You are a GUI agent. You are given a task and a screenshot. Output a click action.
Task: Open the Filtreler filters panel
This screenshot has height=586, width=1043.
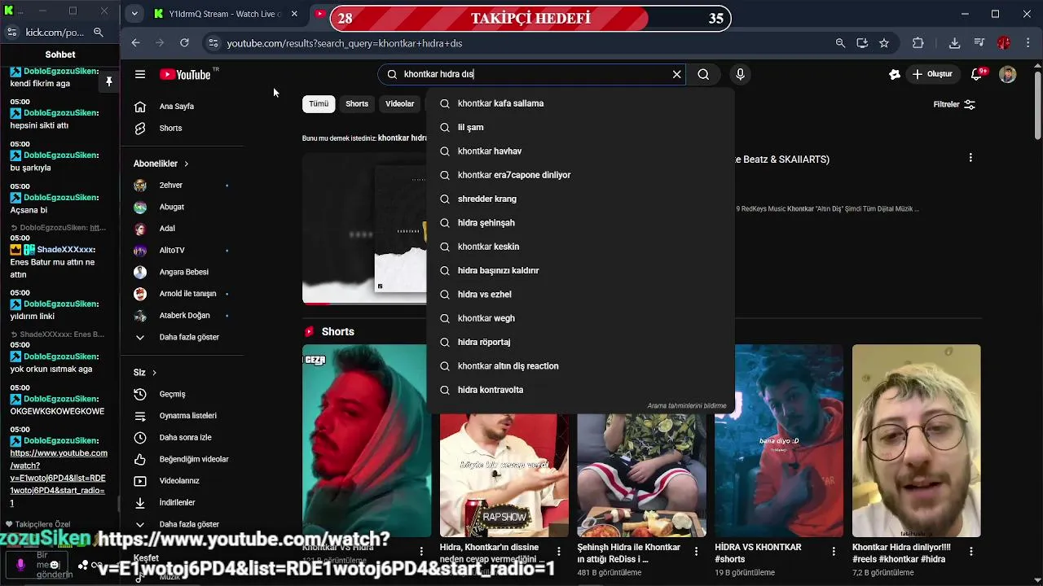(x=954, y=104)
